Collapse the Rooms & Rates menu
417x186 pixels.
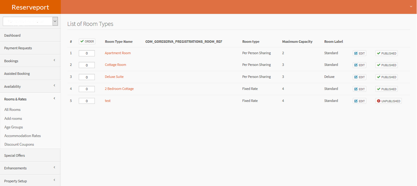click(x=30, y=99)
